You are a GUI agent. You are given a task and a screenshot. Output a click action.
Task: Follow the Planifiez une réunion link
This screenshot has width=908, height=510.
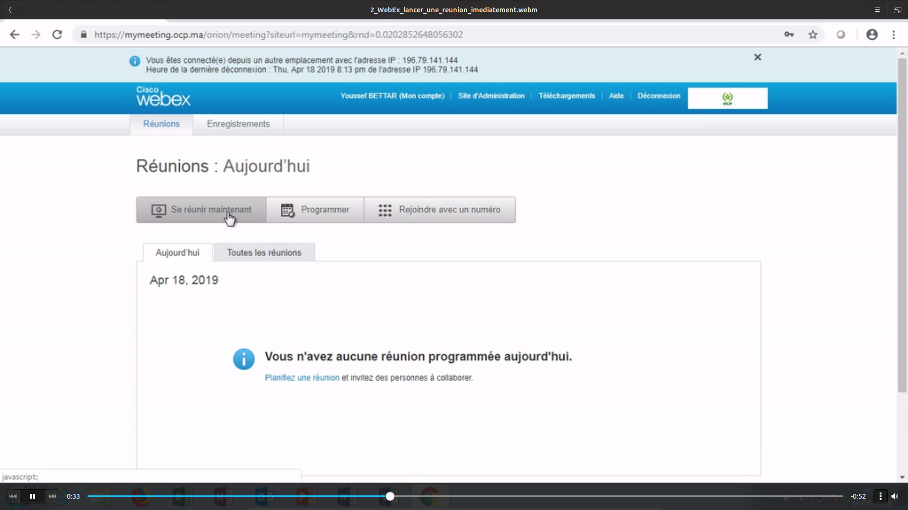tap(302, 378)
